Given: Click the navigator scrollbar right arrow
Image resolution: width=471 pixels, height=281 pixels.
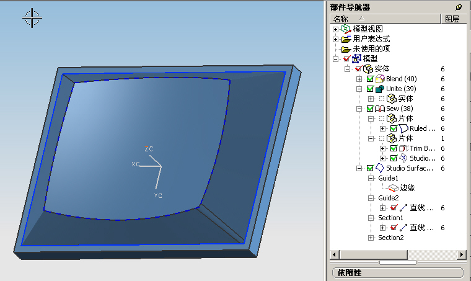Looking at the screenshot, I should point(462,254).
